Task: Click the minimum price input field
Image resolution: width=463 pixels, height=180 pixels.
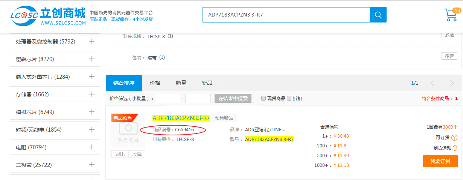Action: coord(168,98)
